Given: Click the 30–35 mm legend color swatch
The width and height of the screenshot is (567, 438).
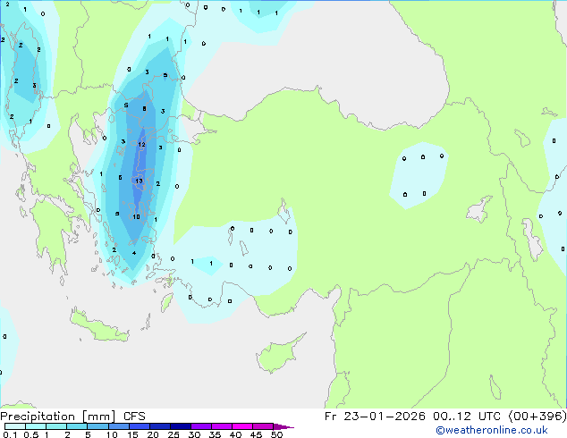Looking at the screenshot, I should [x=200, y=426].
